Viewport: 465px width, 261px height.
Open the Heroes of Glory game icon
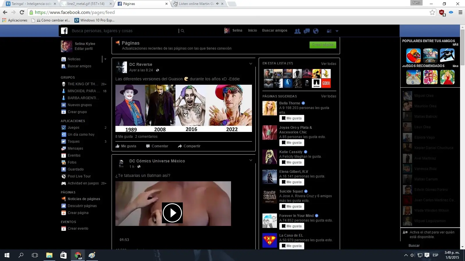(x=430, y=56)
